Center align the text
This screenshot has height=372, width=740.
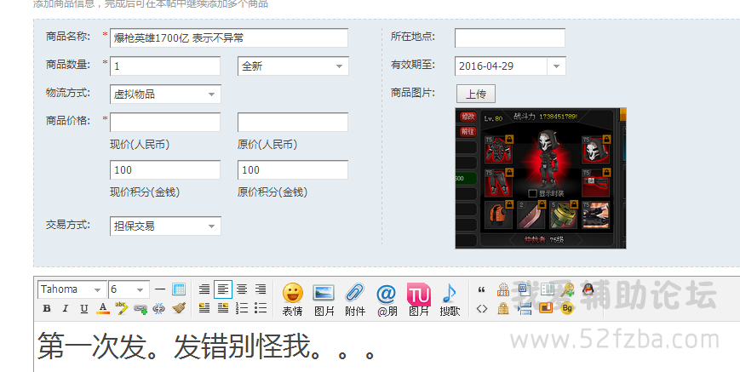coord(242,289)
